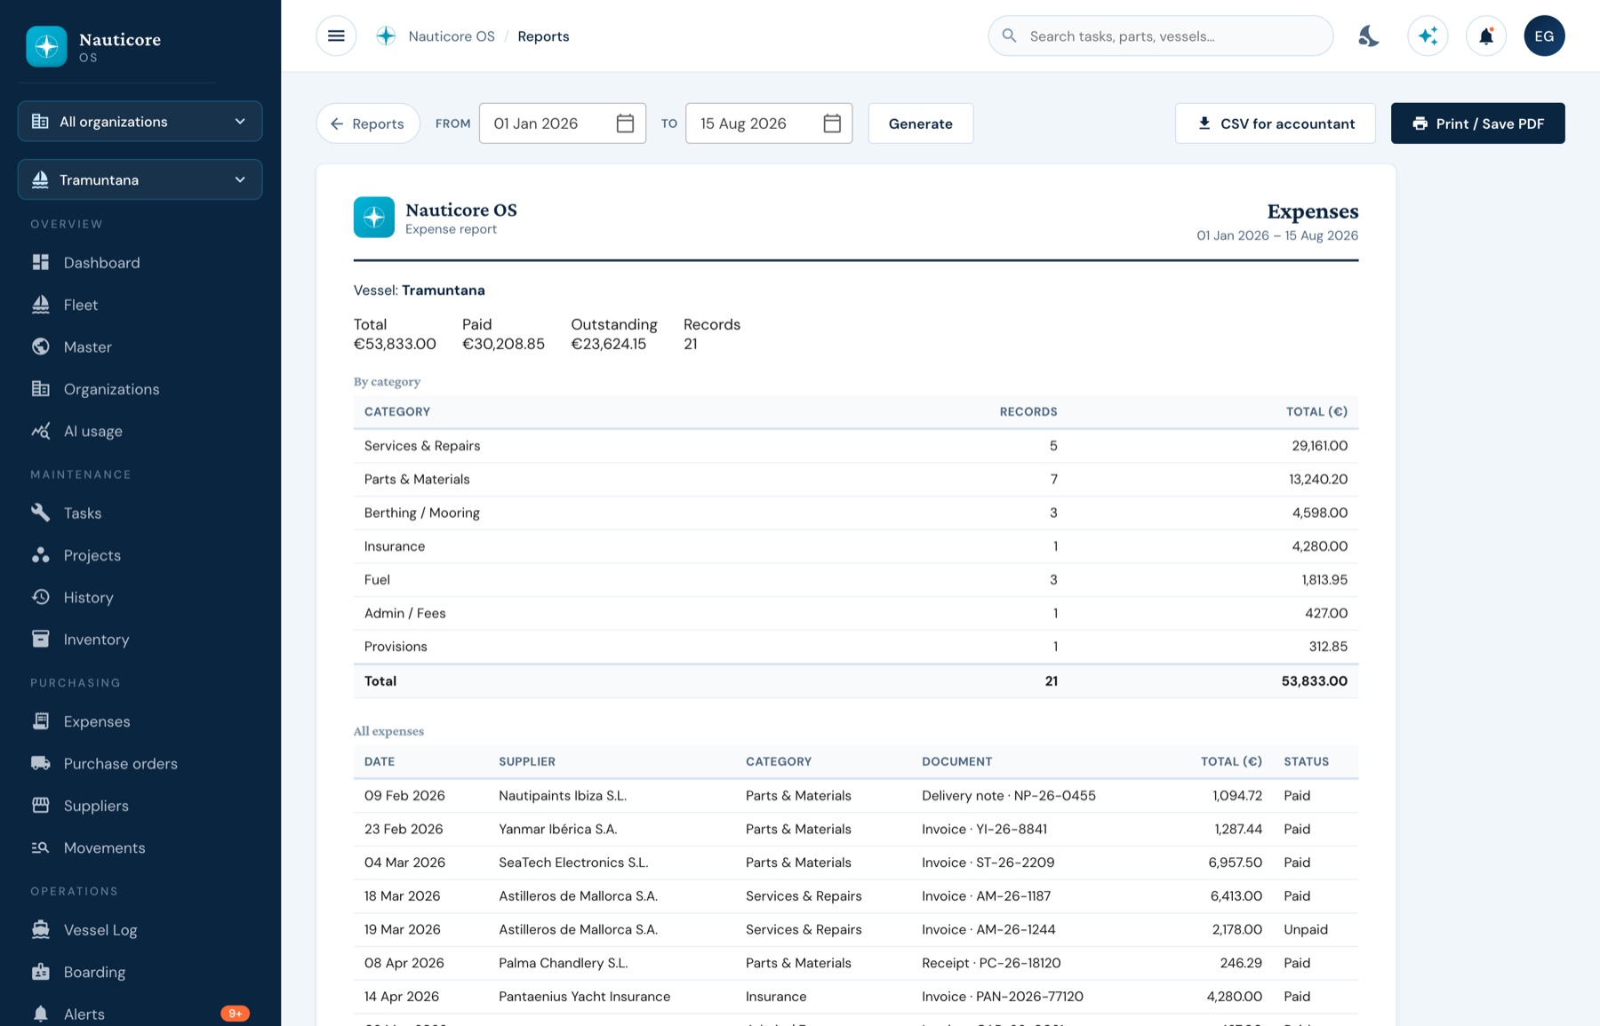Open the AI assistant sparkle icon
Screen dimensions: 1600x1026
pyautogui.click(x=1428, y=36)
